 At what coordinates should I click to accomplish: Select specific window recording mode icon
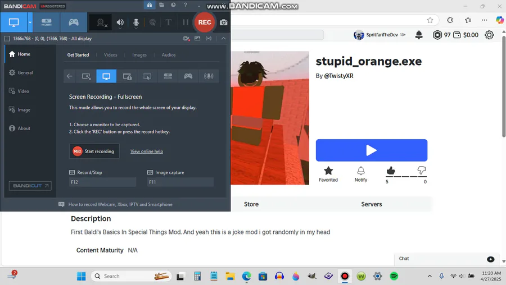[x=127, y=76]
